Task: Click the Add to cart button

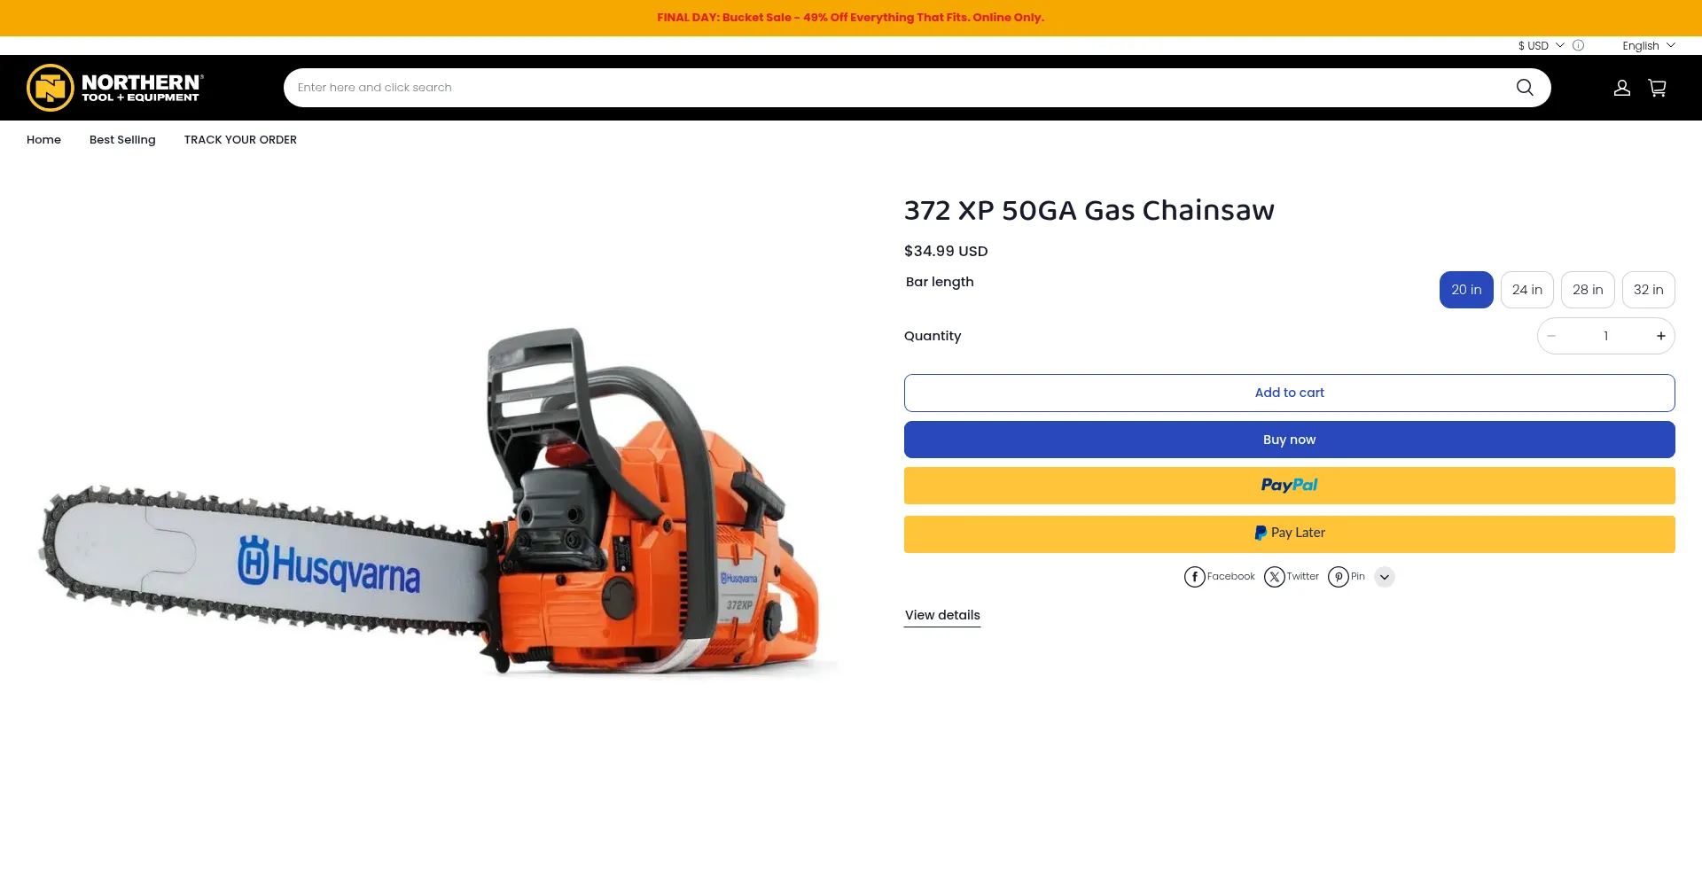Action: [x=1290, y=393]
